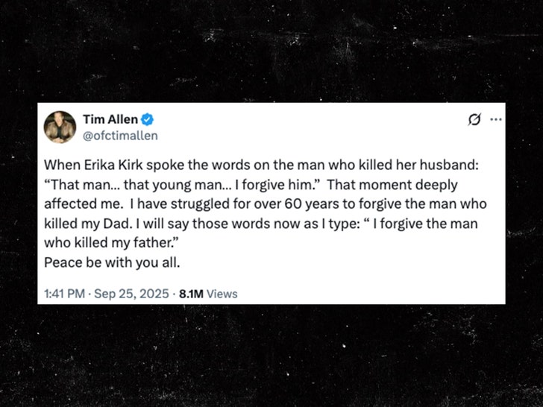Image resolution: width=543 pixels, height=407 pixels.
Task: Open Tim Allen's profile picture
Action: pos(60,127)
